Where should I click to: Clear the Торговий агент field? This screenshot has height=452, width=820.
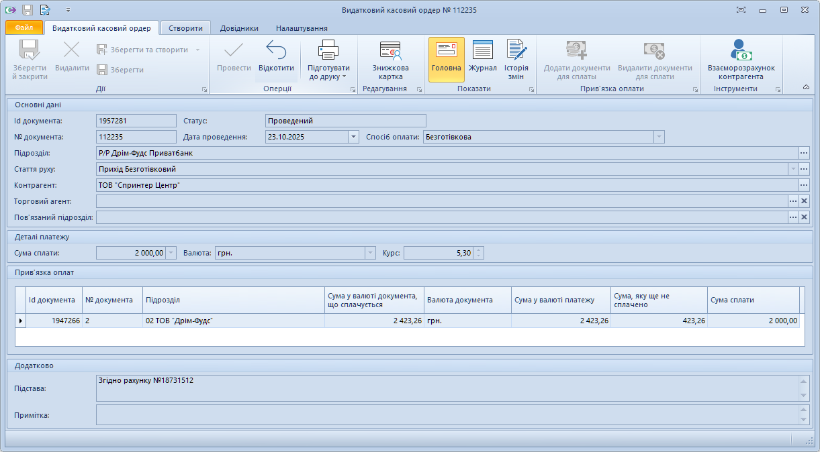(x=804, y=201)
